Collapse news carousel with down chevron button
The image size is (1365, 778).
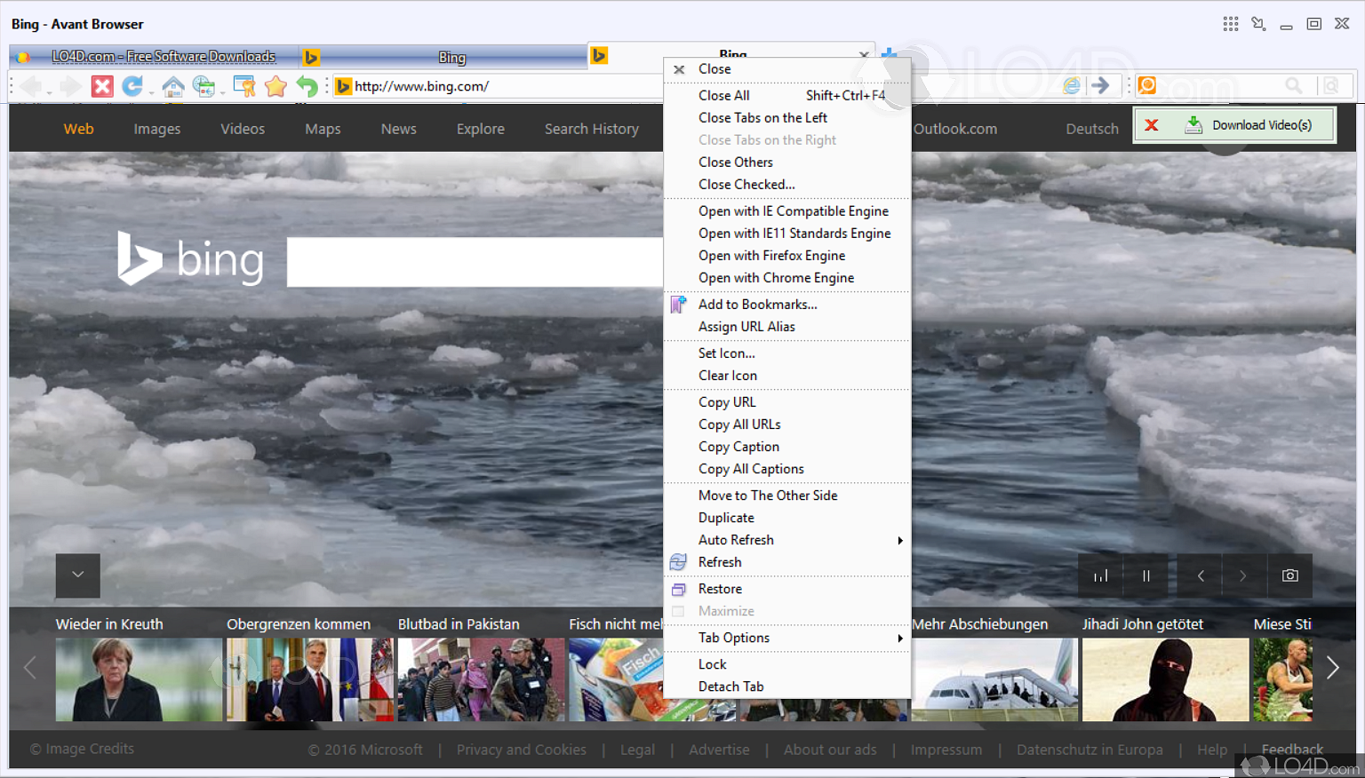pyautogui.click(x=78, y=575)
